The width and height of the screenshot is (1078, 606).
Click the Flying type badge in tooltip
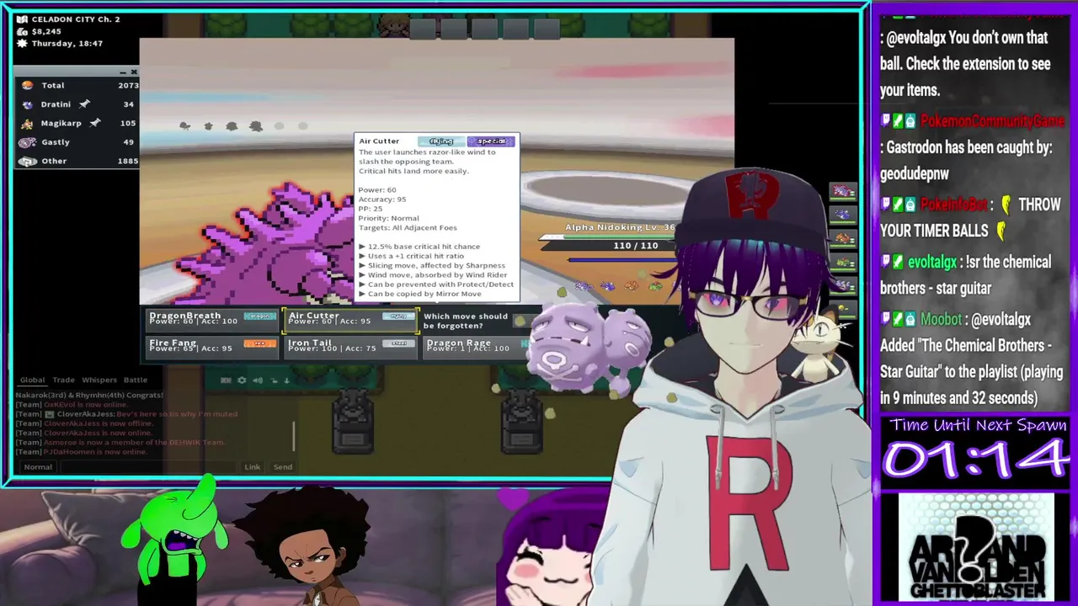click(441, 141)
